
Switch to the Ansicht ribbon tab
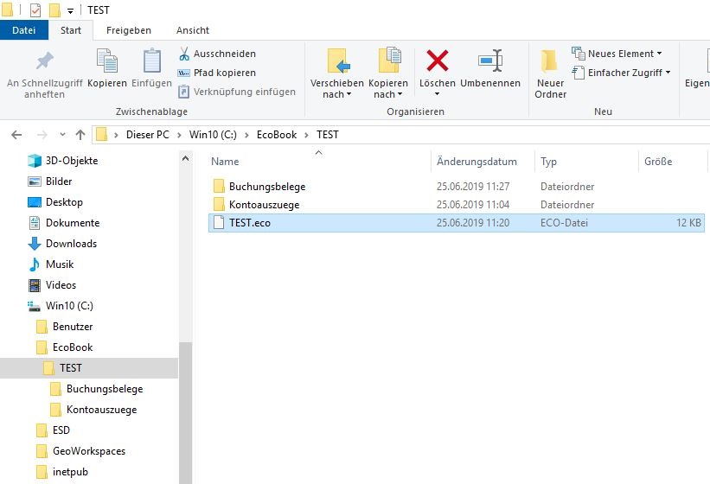coord(193,30)
